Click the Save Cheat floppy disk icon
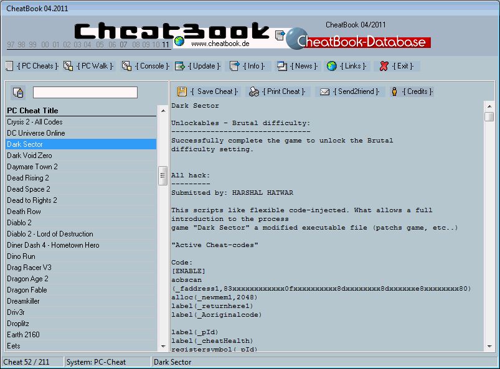The height and width of the screenshot is (369, 500). (x=182, y=91)
